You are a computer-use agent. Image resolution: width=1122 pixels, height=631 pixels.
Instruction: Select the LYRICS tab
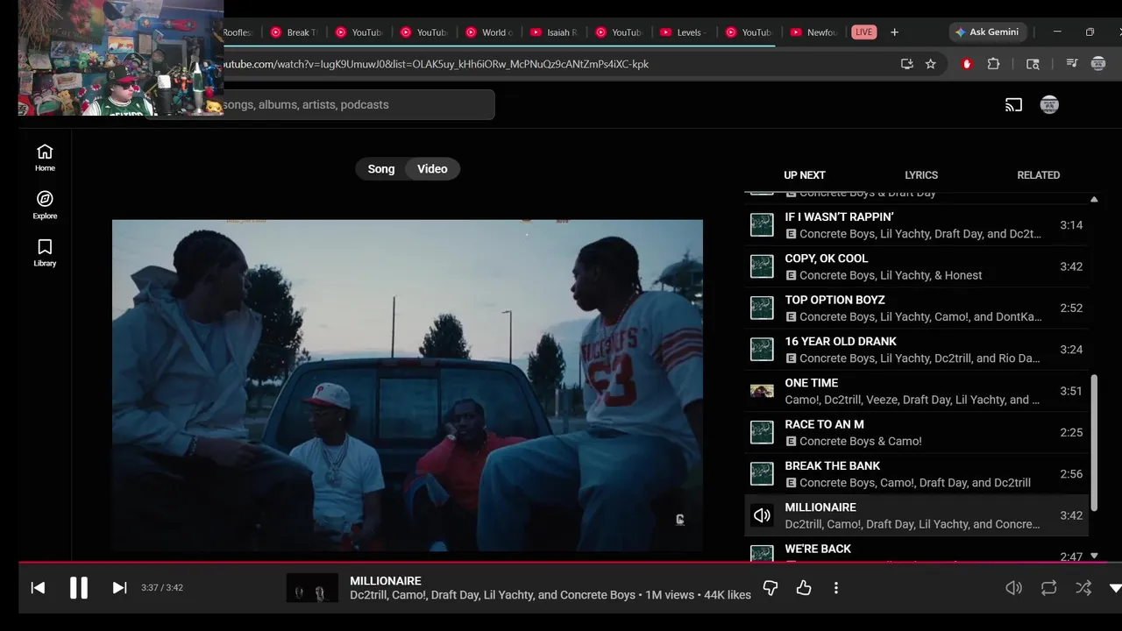921,175
